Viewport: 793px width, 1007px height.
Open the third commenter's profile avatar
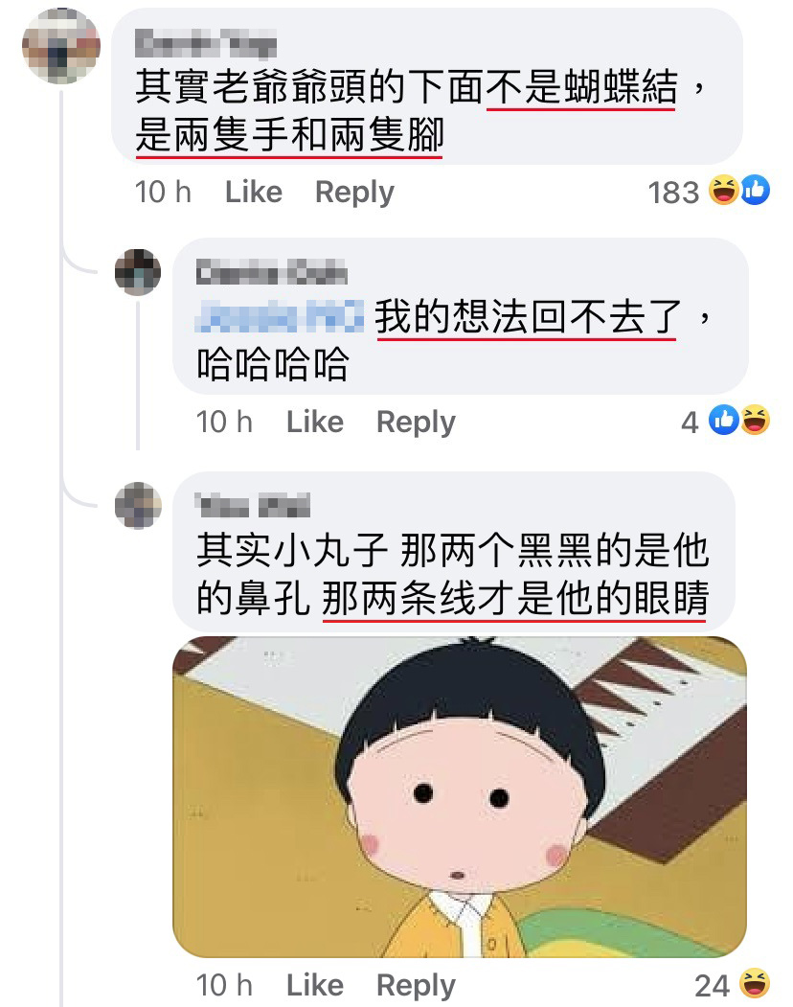pos(137,505)
